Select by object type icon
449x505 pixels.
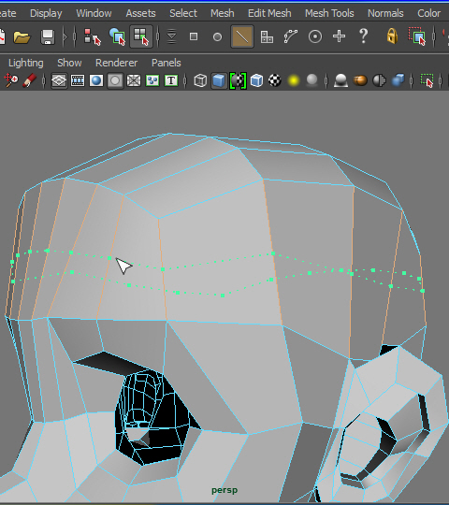coord(117,36)
